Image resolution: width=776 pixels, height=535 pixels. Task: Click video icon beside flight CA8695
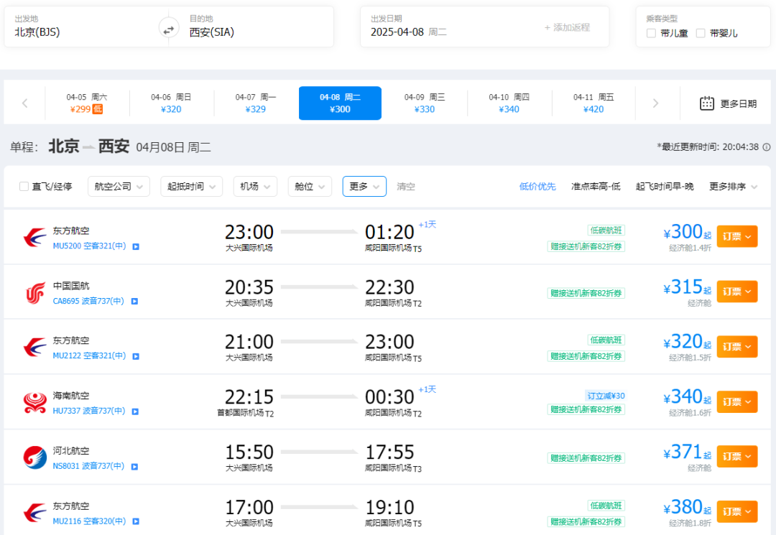[135, 302]
